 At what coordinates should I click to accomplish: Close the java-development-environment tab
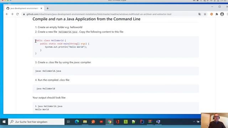click(41, 9)
